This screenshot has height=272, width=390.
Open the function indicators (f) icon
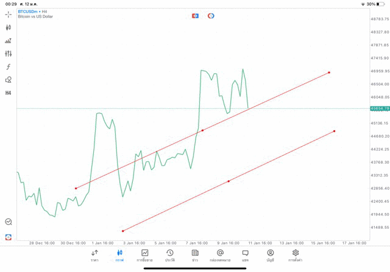(9, 67)
